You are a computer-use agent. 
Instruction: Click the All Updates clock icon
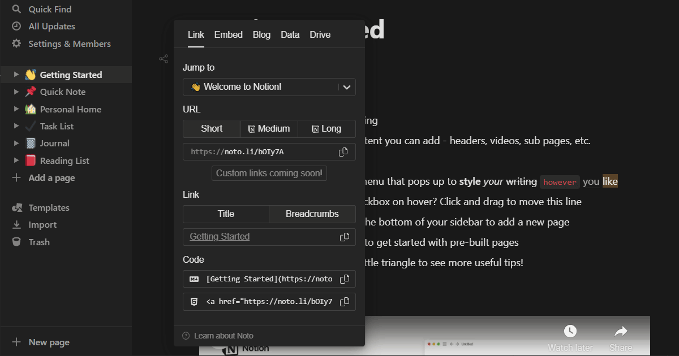click(x=16, y=26)
